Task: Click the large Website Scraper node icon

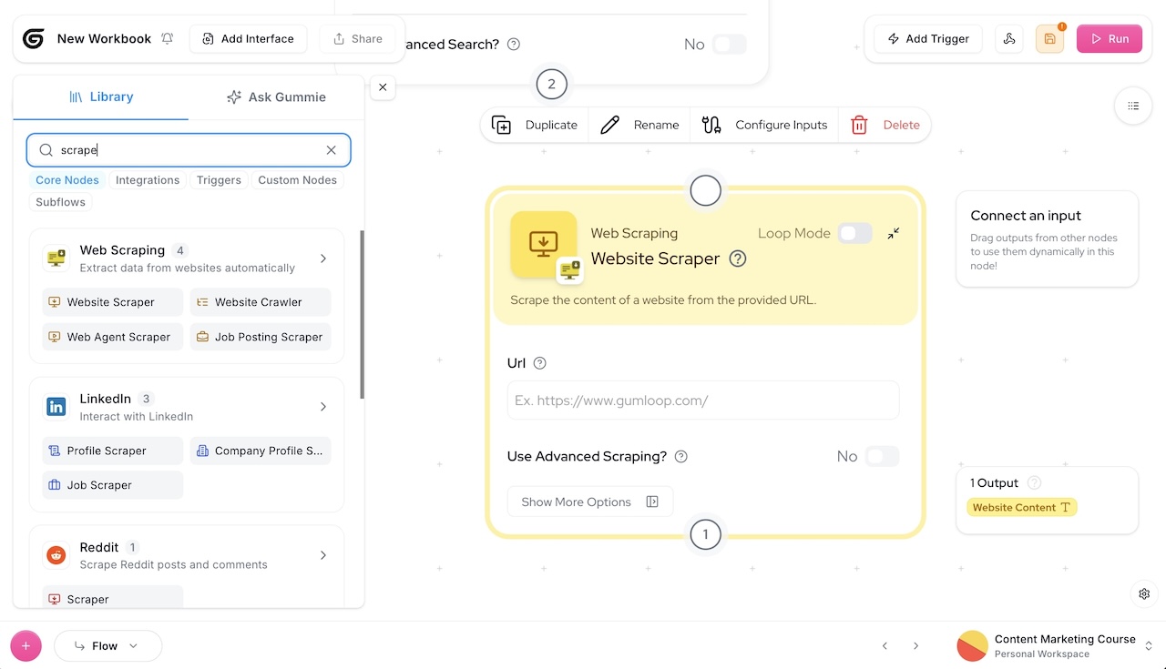Action: click(x=544, y=244)
